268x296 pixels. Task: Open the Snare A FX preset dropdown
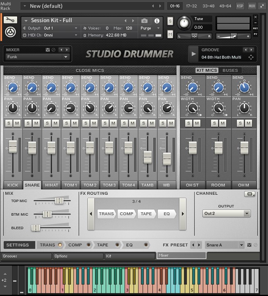coord(225,245)
